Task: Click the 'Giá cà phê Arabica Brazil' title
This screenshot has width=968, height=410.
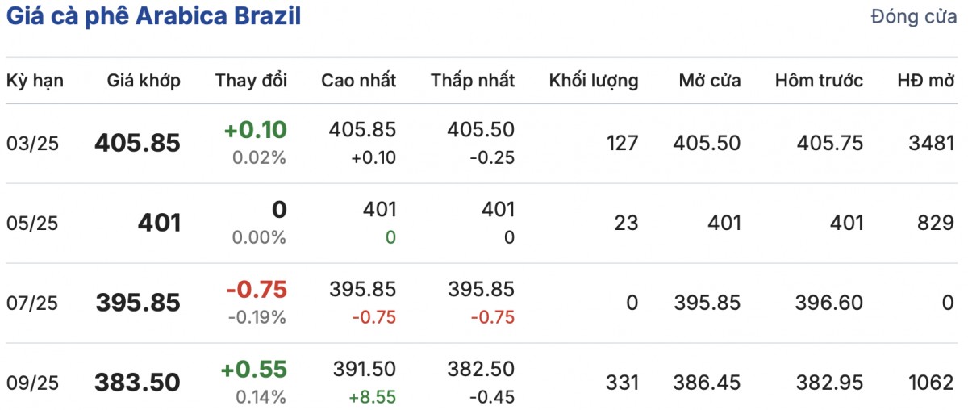Action: [153, 17]
